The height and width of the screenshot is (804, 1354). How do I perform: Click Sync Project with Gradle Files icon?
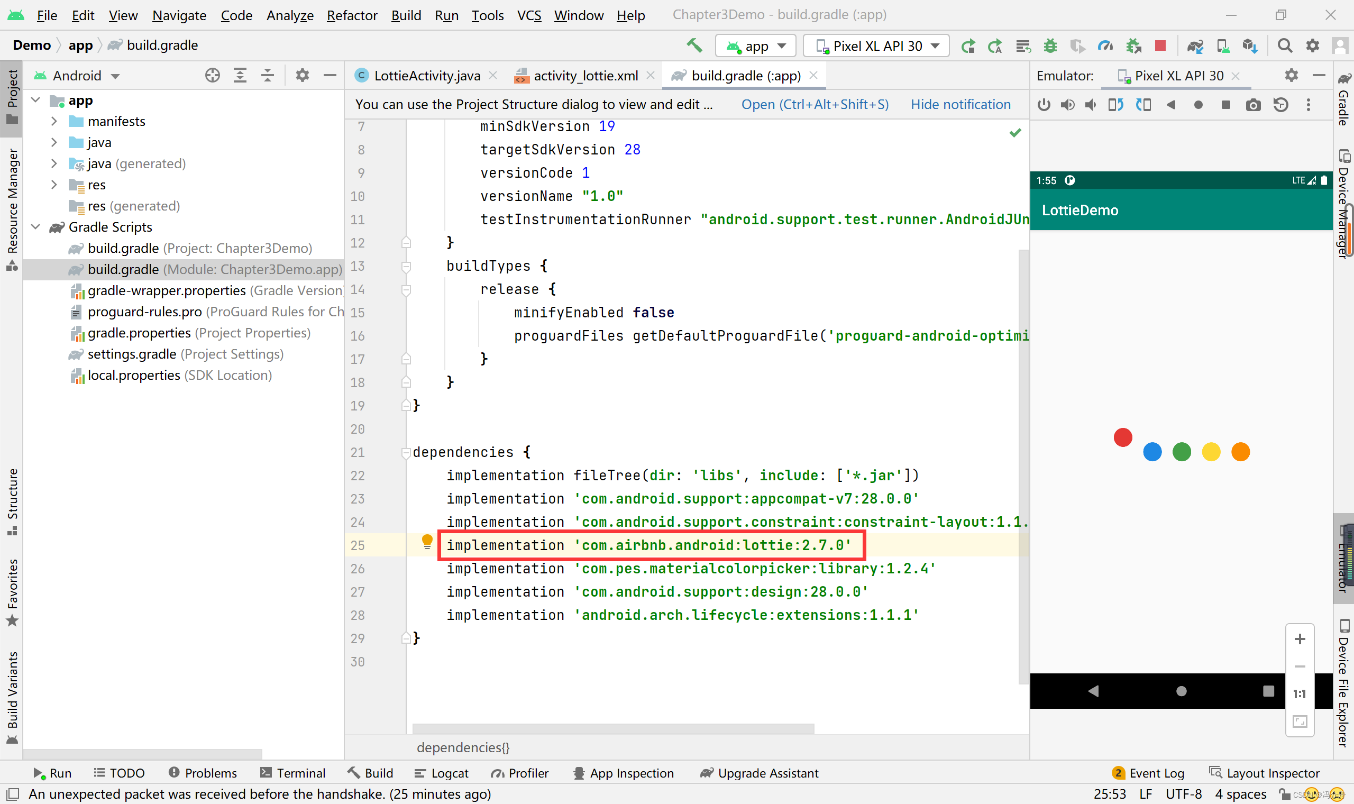pos(1195,46)
